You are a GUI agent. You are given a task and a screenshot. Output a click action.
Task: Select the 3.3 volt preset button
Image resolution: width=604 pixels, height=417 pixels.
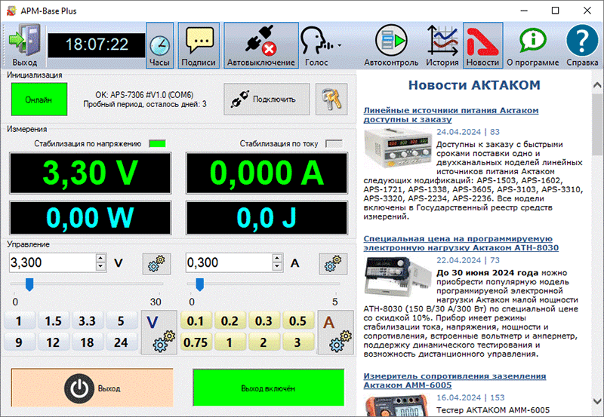click(x=87, y=321)
